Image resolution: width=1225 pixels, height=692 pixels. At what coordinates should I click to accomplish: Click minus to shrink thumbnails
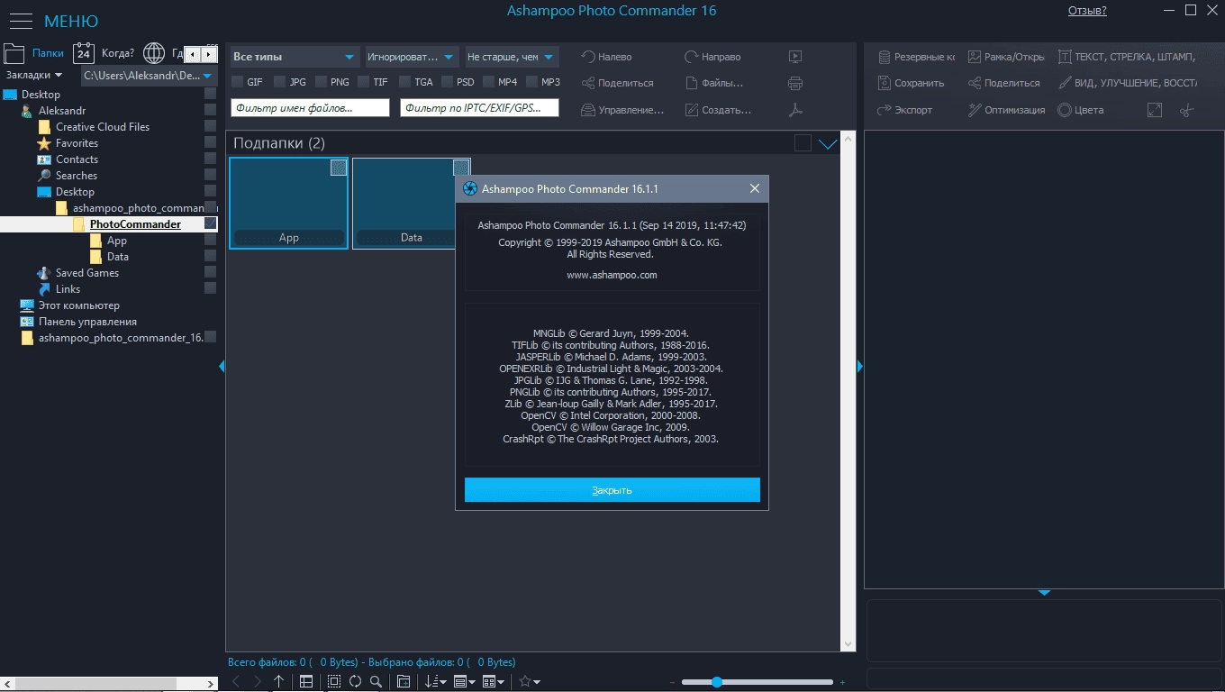(x=673, y=682)
